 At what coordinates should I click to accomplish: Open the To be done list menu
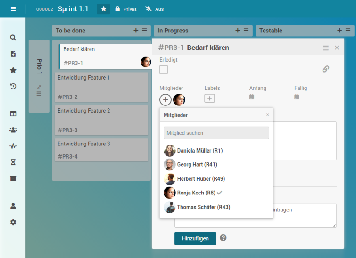144,31
